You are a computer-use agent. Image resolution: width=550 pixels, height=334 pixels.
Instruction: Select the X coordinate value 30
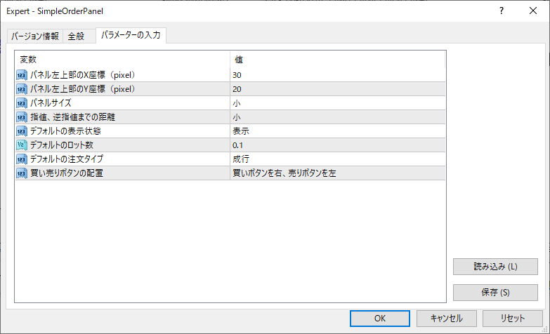click(337, 75)
